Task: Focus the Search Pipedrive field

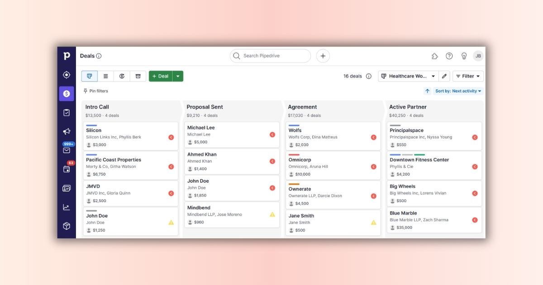Action: tap(270, 56)
